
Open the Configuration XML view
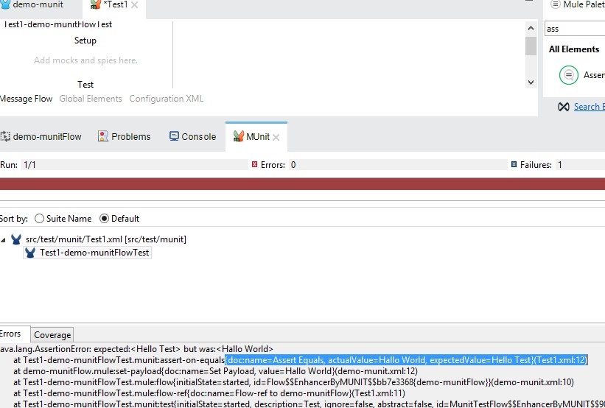pos(167,99)
